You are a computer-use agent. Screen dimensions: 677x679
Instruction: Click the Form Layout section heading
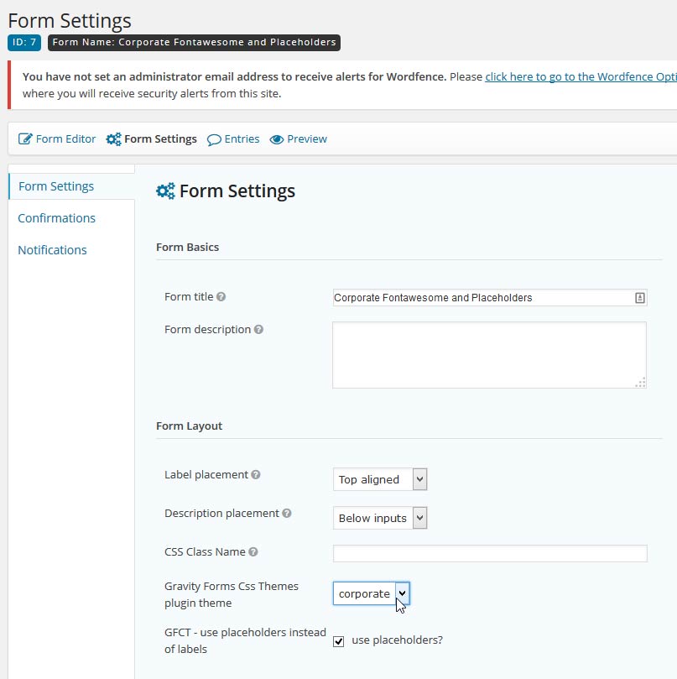(189, 426)
